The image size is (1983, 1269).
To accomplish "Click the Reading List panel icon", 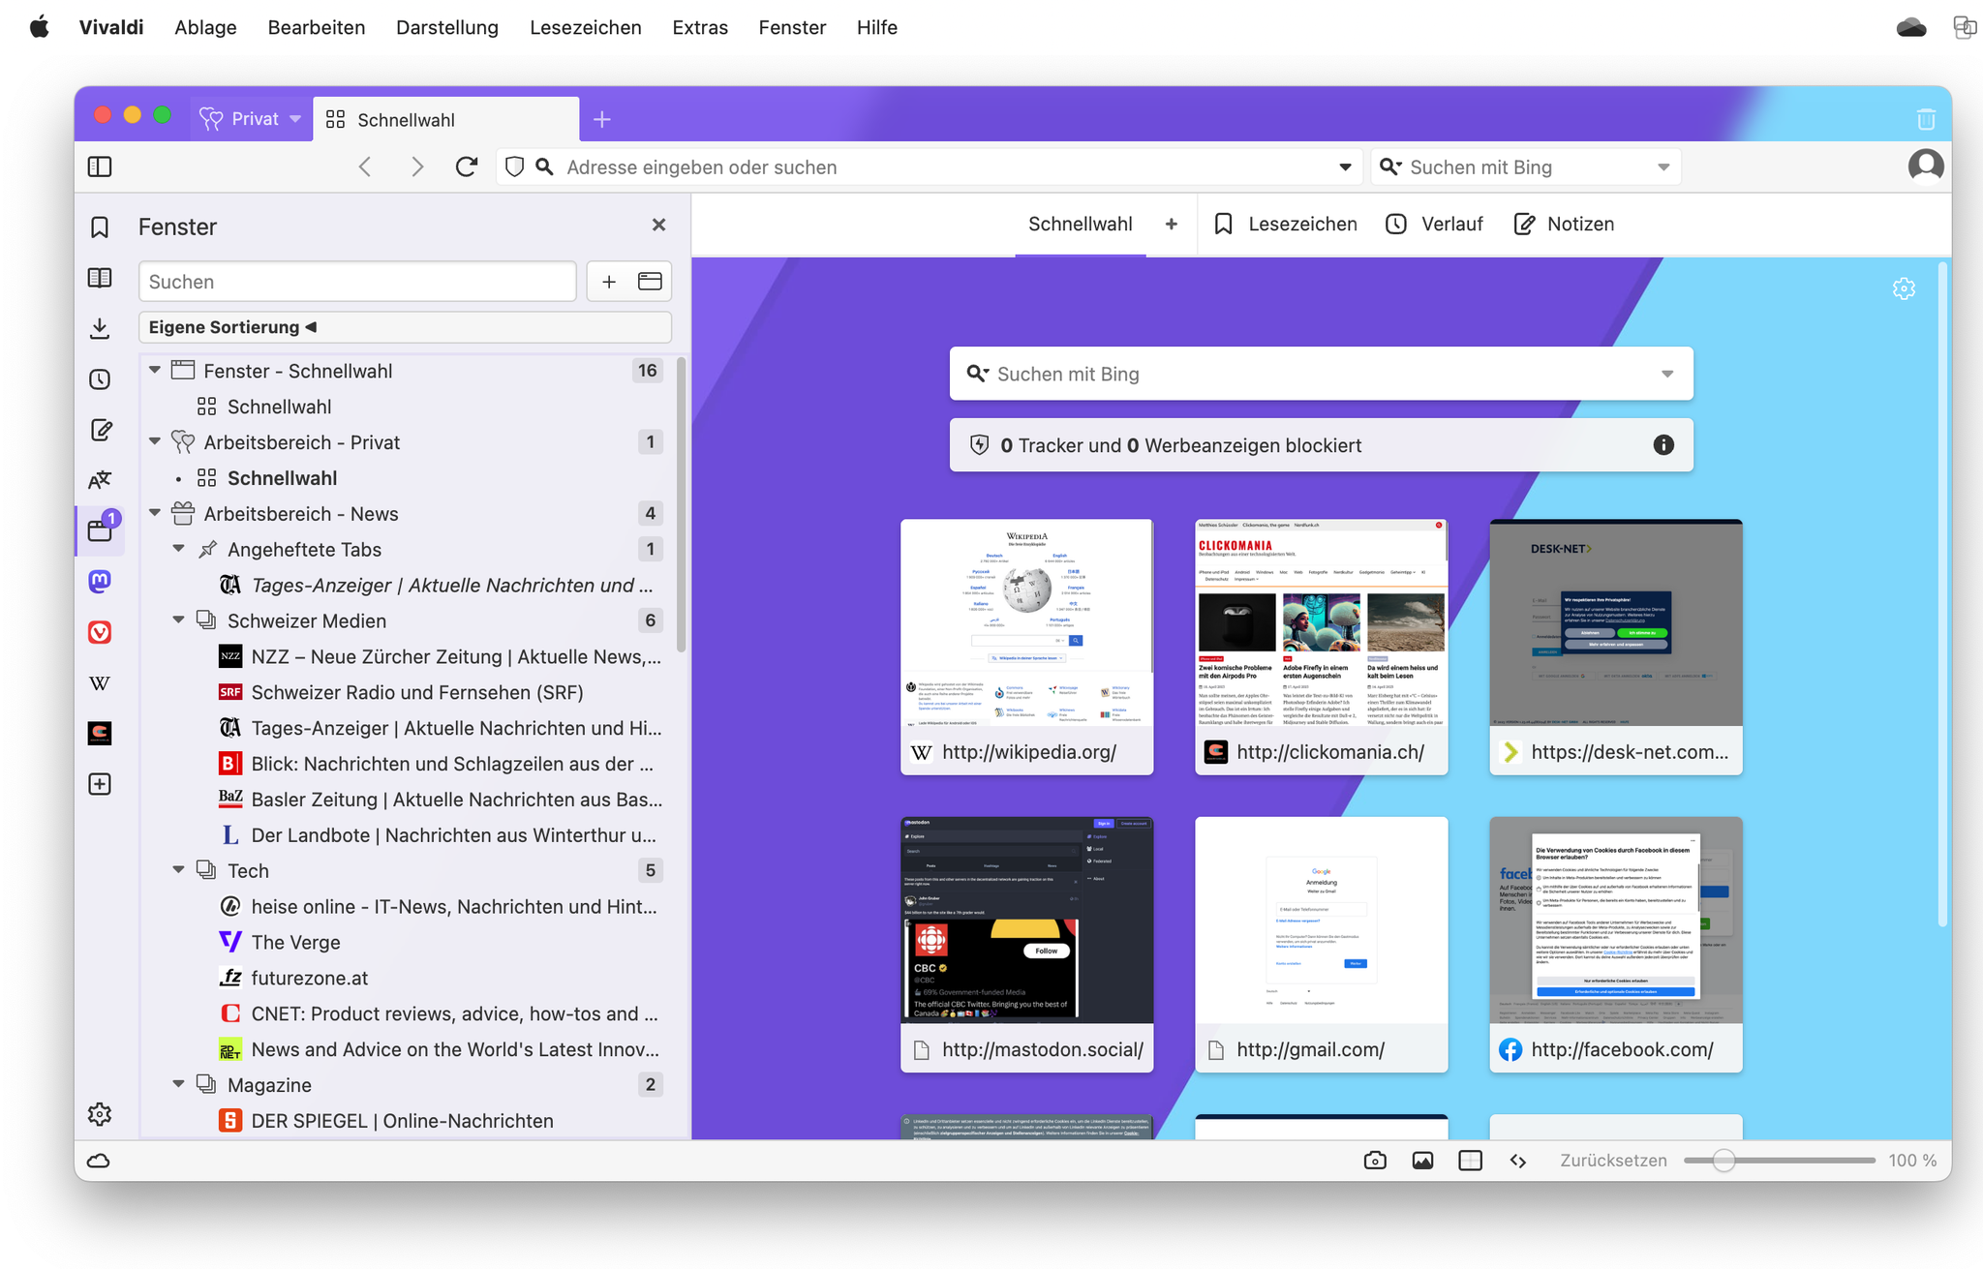I will [100, 279].
